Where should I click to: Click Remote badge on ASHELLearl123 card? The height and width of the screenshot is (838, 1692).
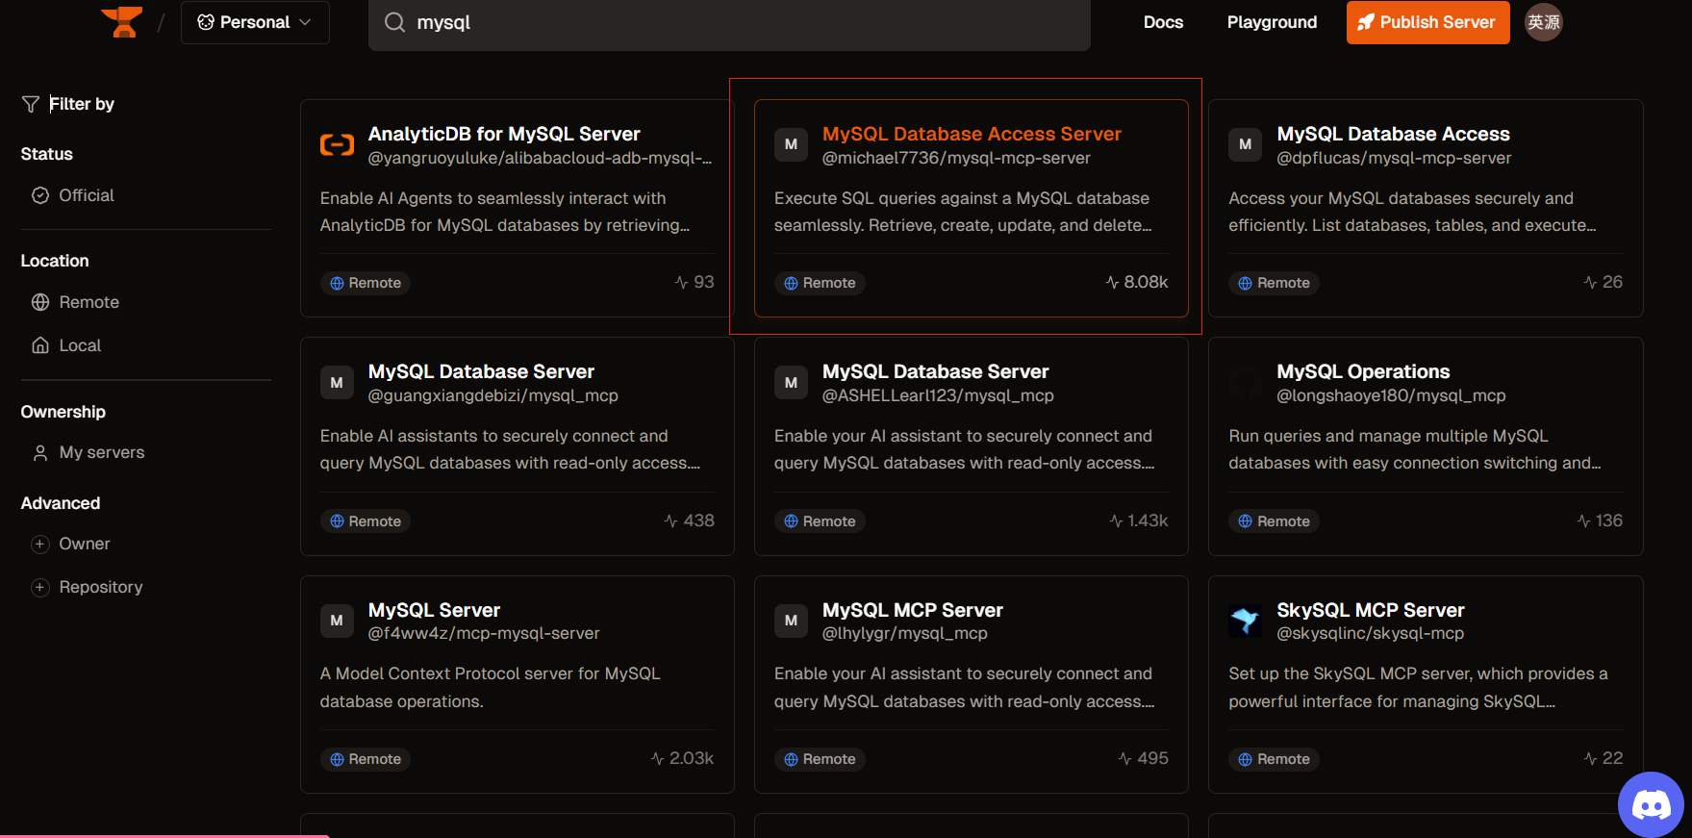[820, 521]
